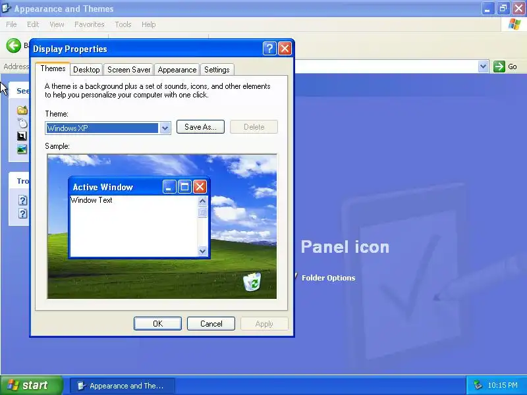Open the Folder Options link

[x=328, y=278]
